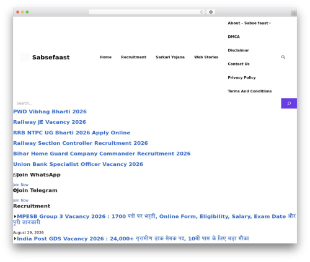Click the header search magnifier icon
This screenshot has width=310, height=262.
point(283,57)
